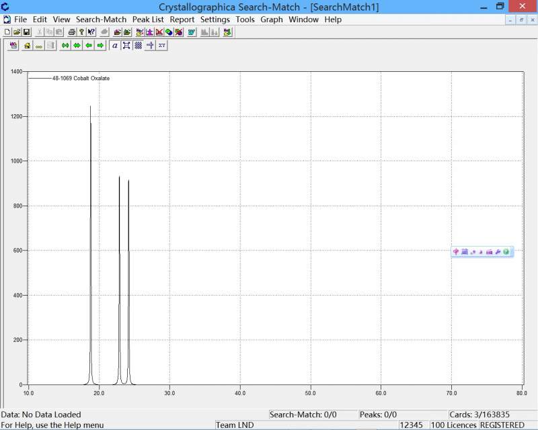Click the Print toolbar icon
Image resolution: width=538 pixels, height=430 pixels.
pos(72,32)
